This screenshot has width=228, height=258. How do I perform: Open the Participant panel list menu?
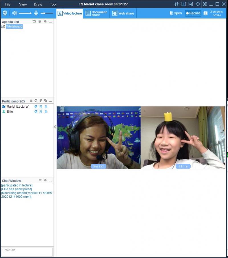click(31, 101)
